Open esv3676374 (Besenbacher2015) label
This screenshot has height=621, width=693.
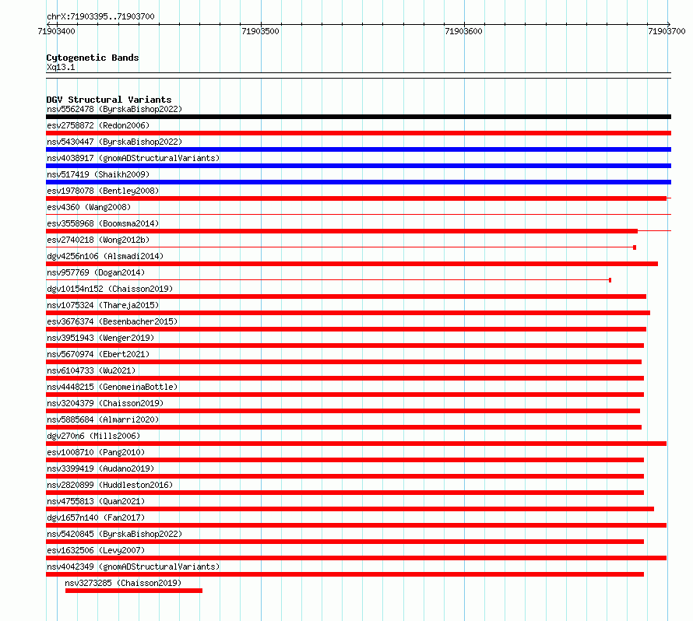tap(112, 321)
